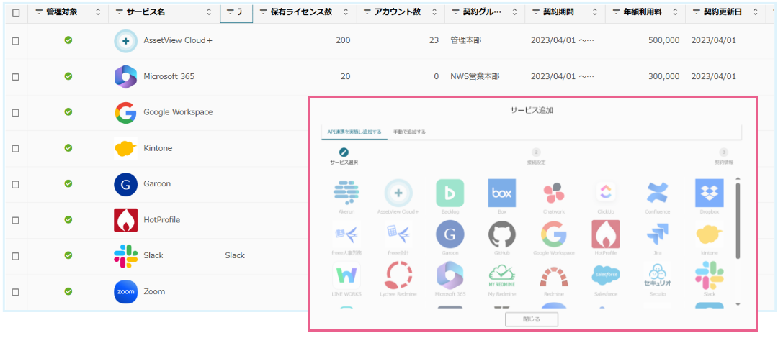Go to step 1 サービス選択
The height and width of the screenshot is (338, 778).
pos(344,157)
